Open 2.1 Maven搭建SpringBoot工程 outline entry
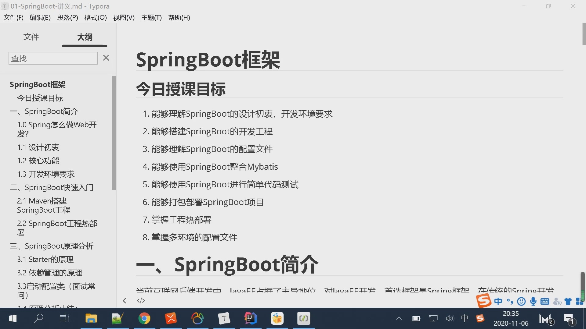Screen dimensions: 586x329 point(44,206)
